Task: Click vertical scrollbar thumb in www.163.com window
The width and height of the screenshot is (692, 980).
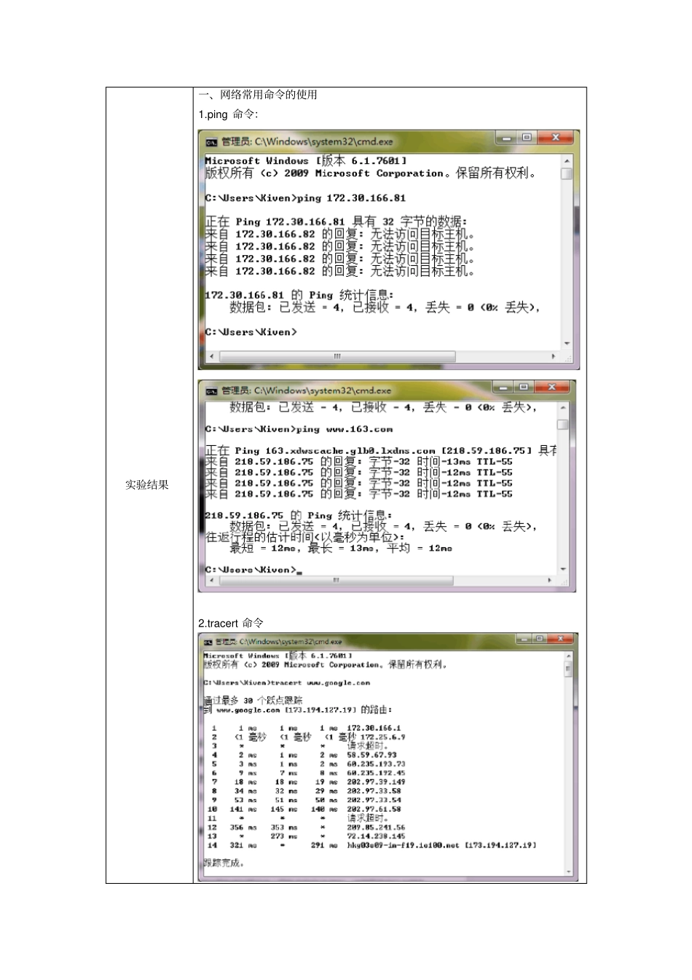Action: tap(563, 425)
